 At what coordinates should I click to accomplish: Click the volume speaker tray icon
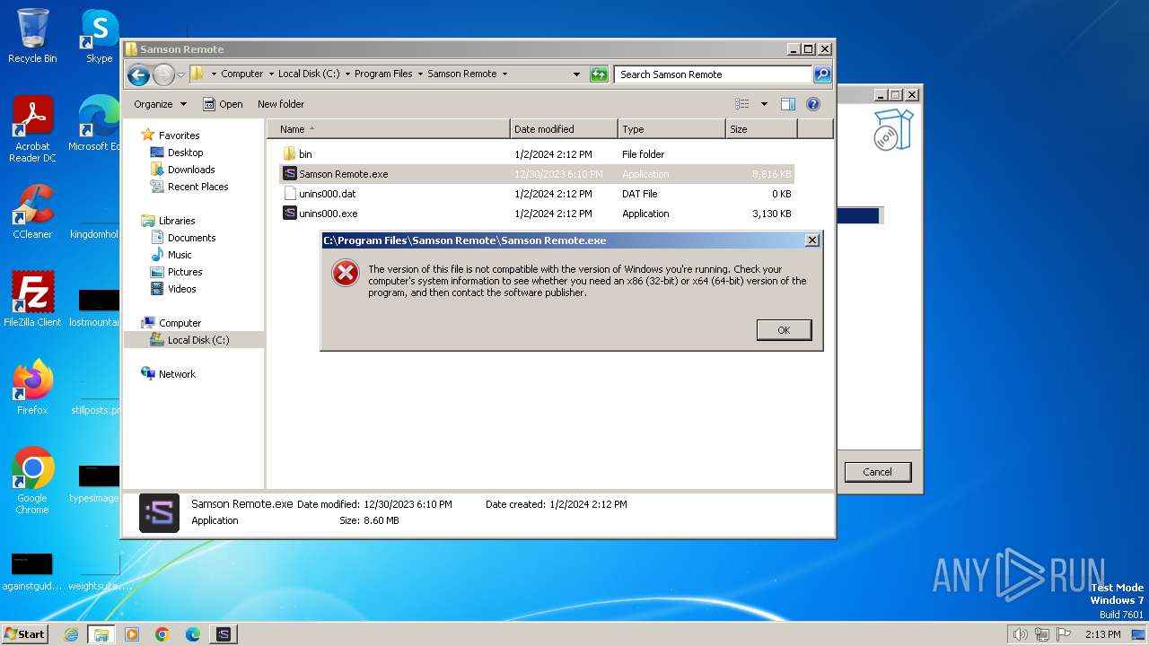click(1020, 634)
